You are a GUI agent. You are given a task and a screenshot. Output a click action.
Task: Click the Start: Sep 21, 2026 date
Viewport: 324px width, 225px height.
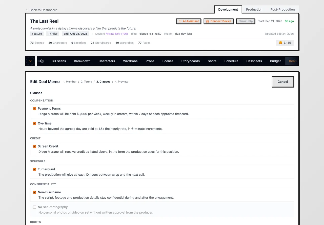(270, 21)
